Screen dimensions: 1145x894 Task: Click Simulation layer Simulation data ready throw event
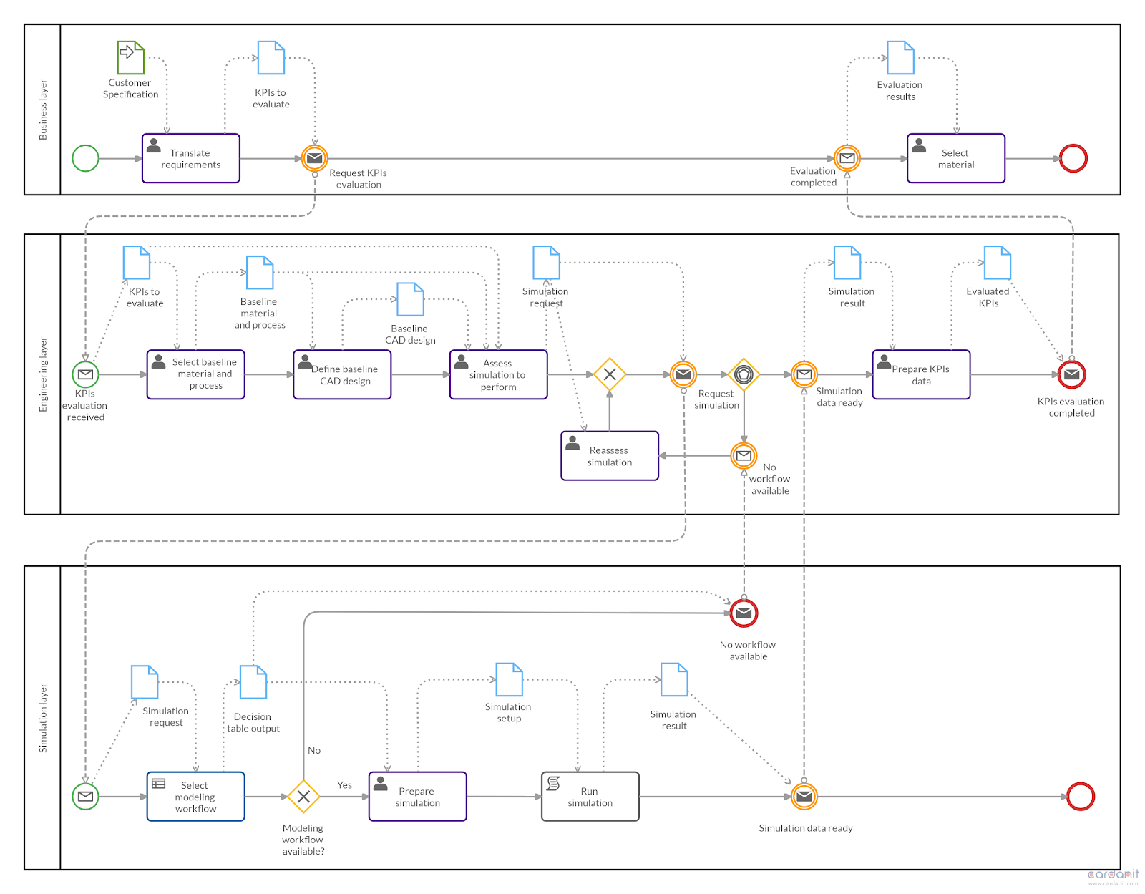804,797
